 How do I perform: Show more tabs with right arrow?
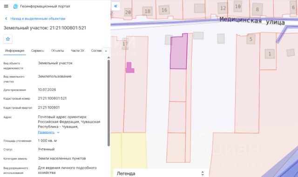106,51
